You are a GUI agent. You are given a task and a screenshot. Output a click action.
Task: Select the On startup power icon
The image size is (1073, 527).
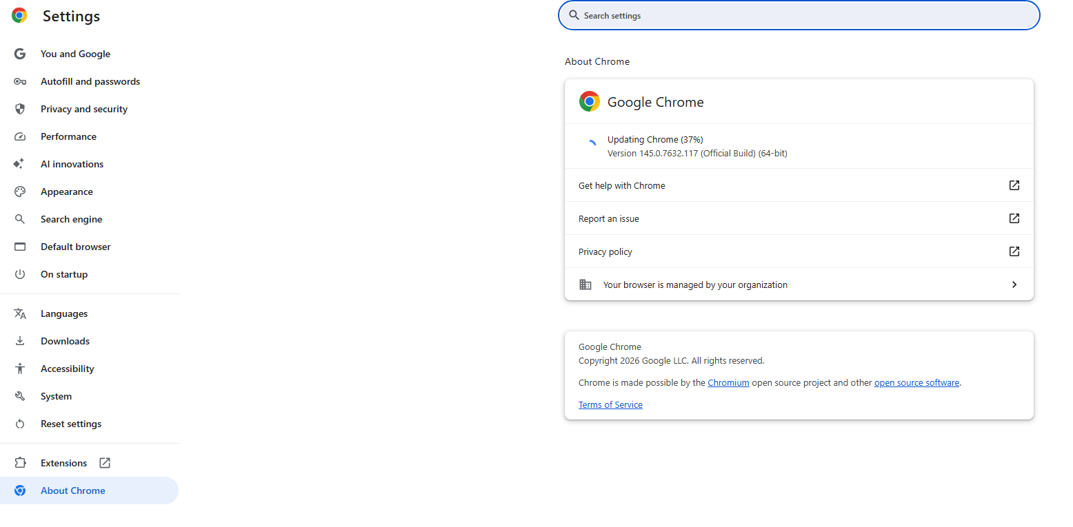point(20,273)
